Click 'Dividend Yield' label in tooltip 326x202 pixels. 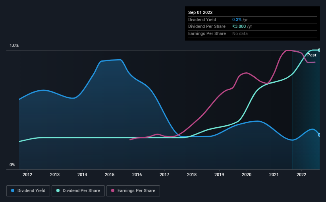point(202,19)
